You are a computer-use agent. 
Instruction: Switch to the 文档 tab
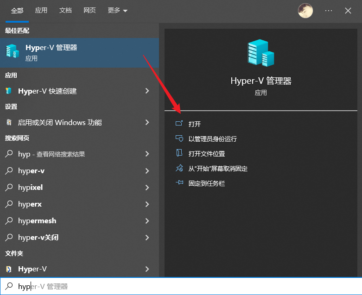pyautogui.click(x=65, y=10)
